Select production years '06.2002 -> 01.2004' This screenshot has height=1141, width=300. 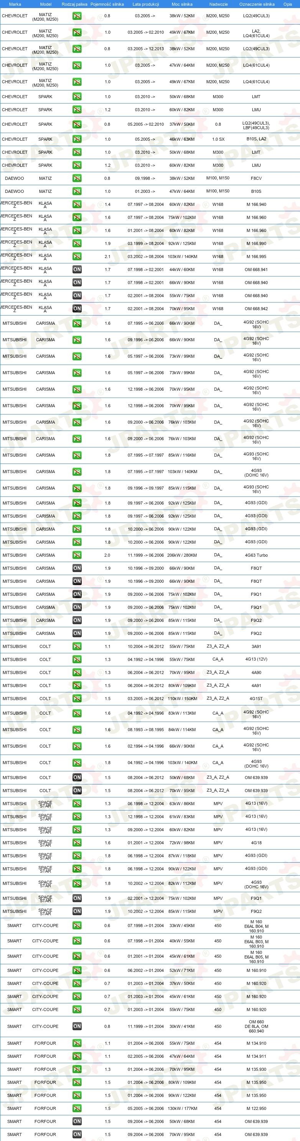click(x=146, y=970)
